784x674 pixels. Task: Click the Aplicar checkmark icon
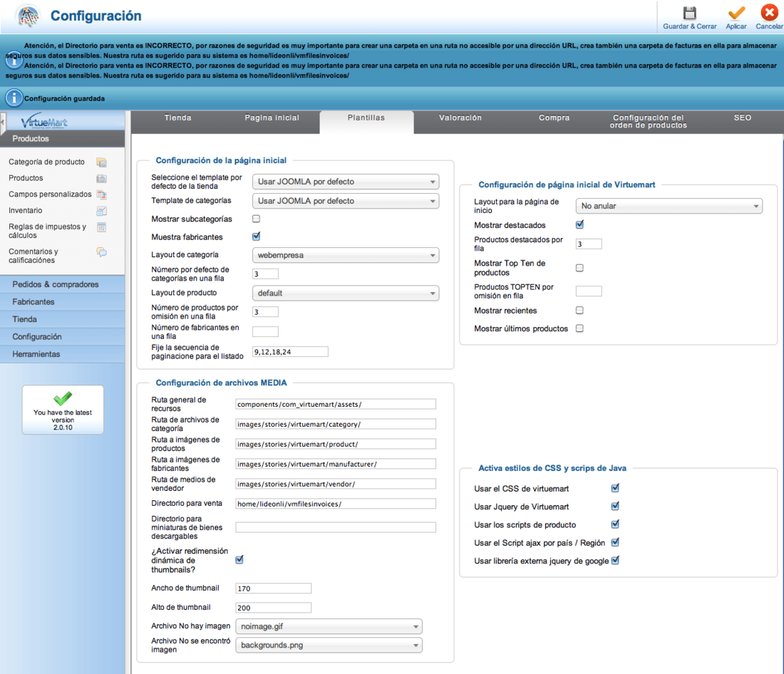[736, 13]
